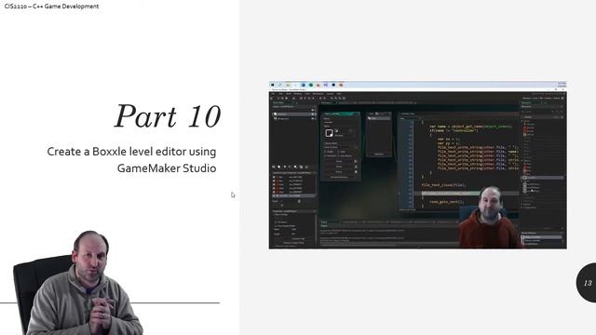Click Create New Layer Folder icon
Screen dimensions: 596x335
(301, 167)
